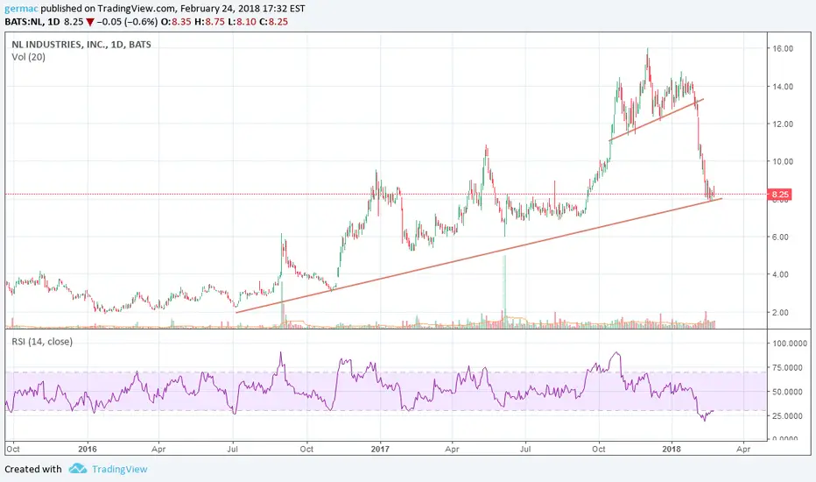The width and height of the screenshot is (816, 482).
Task: Click the 4.00 price axis label
Action: click(x=780, y=274)
